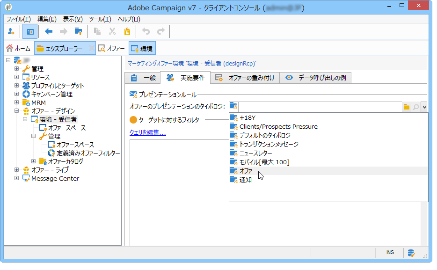This screenshot has height=270, width=437.
Task: Click the parent folder up-arrow icon
Action: click(79, 31)
